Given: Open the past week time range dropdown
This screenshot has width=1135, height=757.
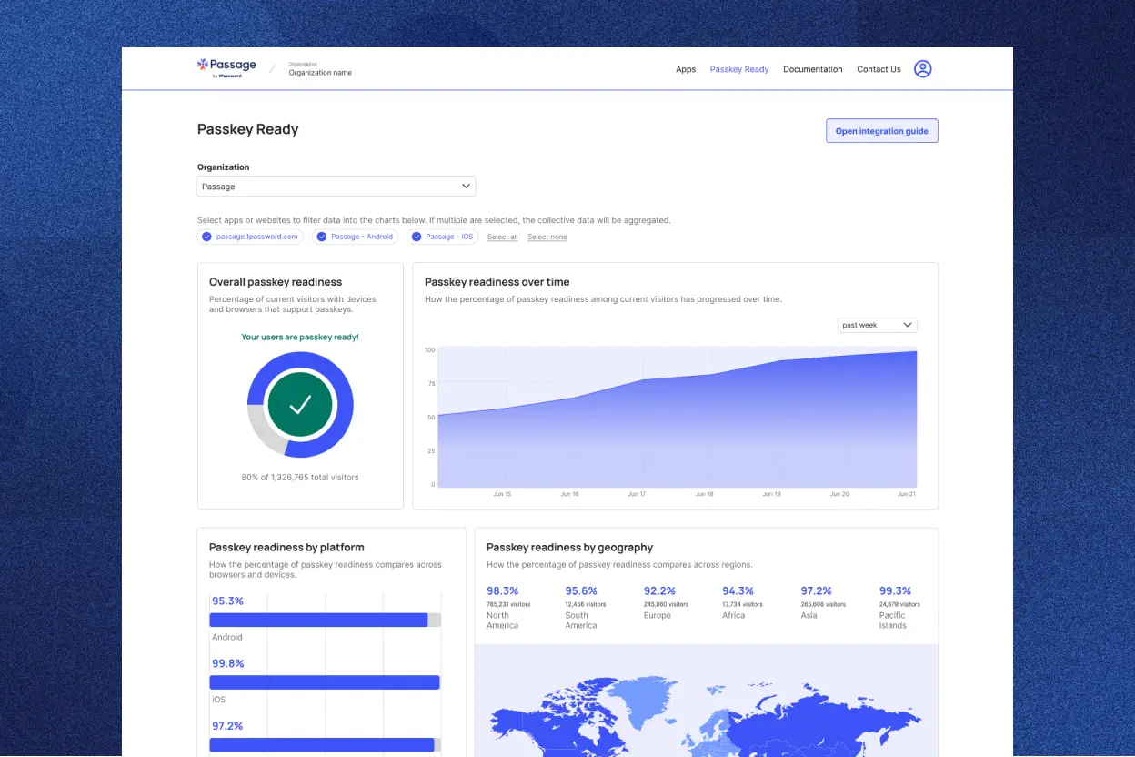Looking at the screenshot, I should coord(876,325).
